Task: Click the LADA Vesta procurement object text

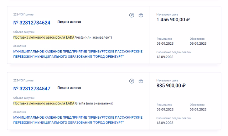Action: point(63,38)
